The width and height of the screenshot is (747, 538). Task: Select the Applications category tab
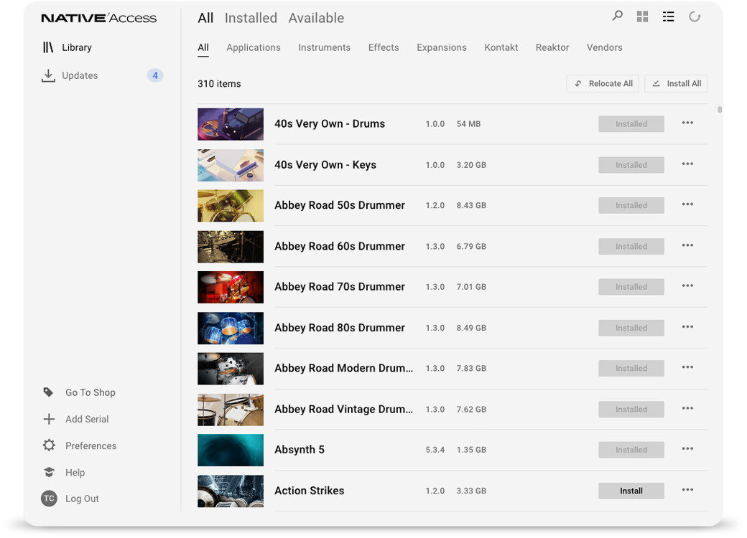tap(254, 47)
